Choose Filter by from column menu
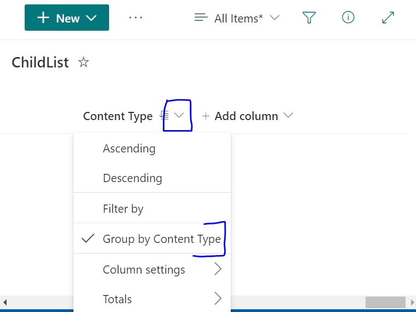Screen dimensions: 416x312 pyautogui.click(x=123, y=209)
